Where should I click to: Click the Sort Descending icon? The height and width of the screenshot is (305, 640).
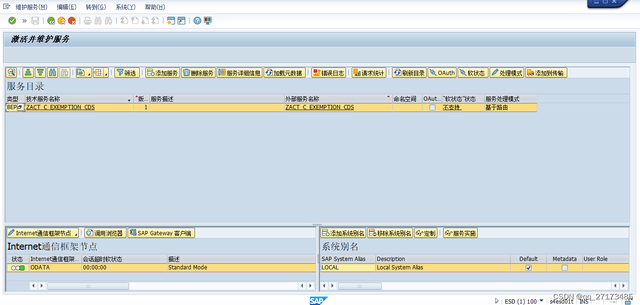coord(40,73)
